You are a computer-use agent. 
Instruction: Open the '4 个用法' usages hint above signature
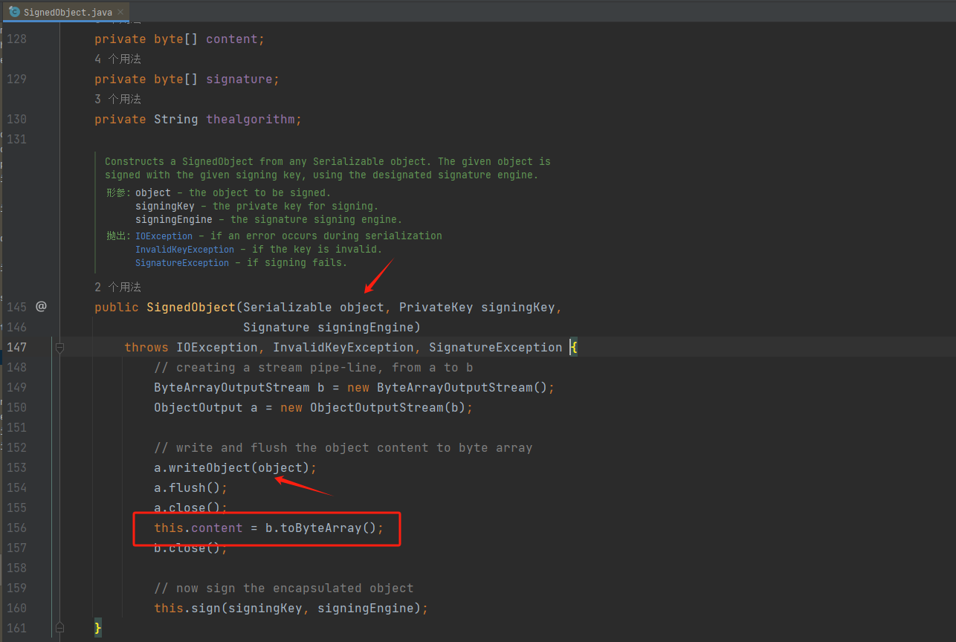(x=117, y=59)
